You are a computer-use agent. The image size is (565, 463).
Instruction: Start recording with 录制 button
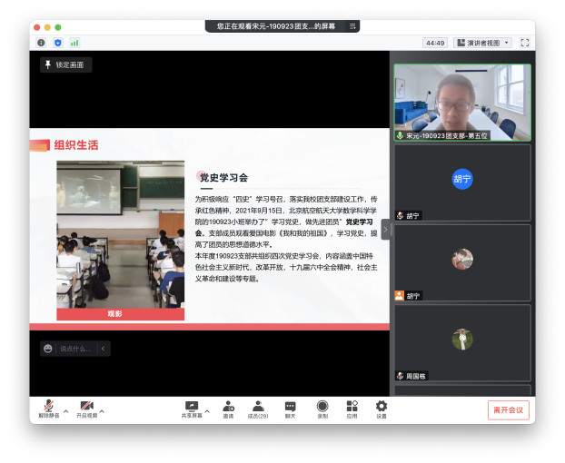322,408
